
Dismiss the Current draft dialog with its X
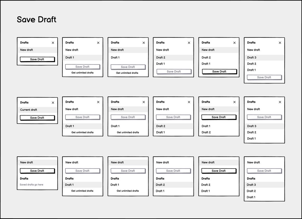(x=53, y=102)
